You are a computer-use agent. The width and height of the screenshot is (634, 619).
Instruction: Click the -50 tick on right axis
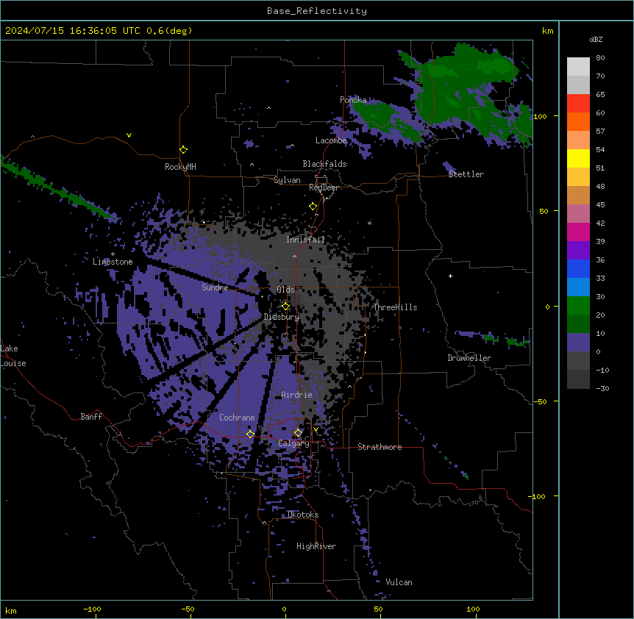(x=540, y=401)
